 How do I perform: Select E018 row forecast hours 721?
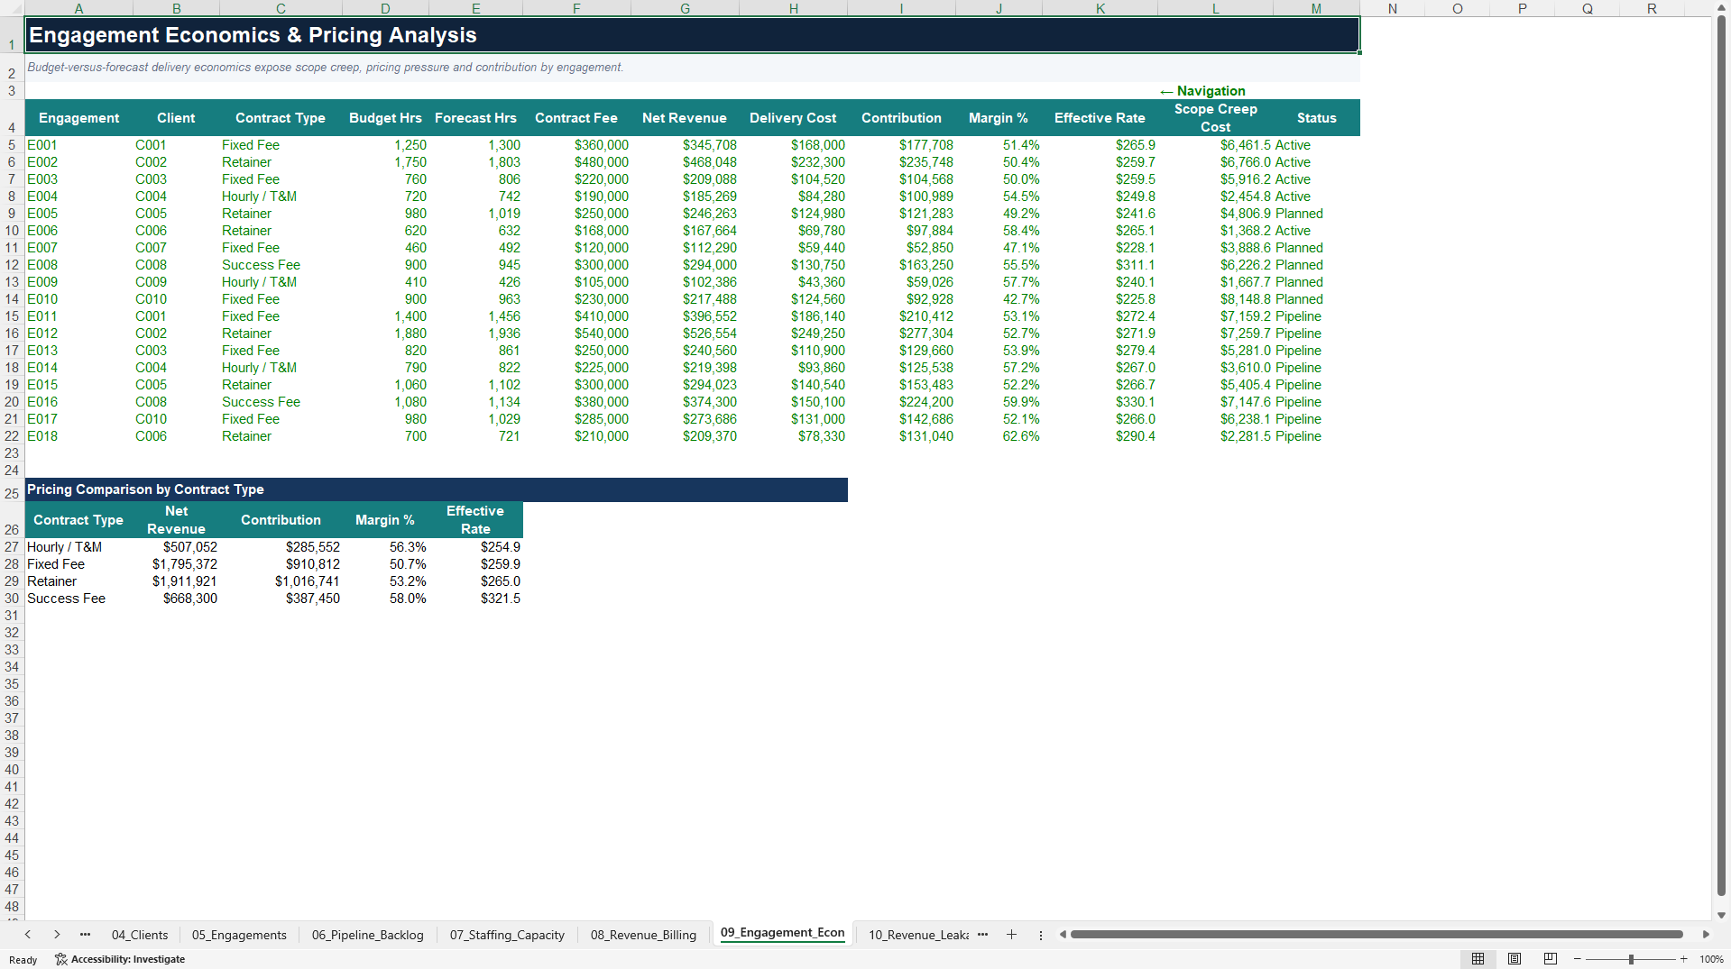[475, 436]
